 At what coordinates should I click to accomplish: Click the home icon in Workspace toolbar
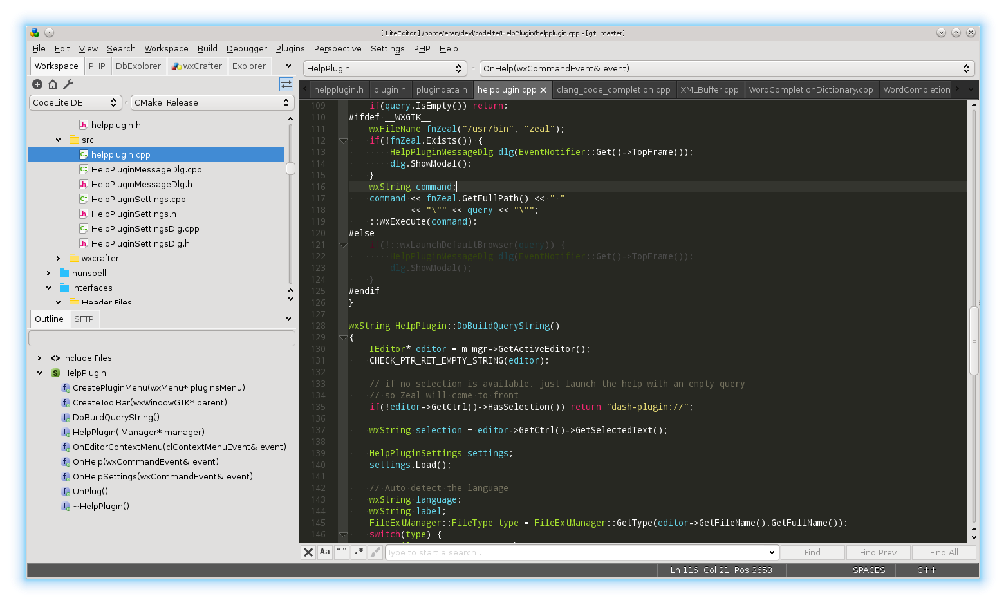click(x=53, y=84)
